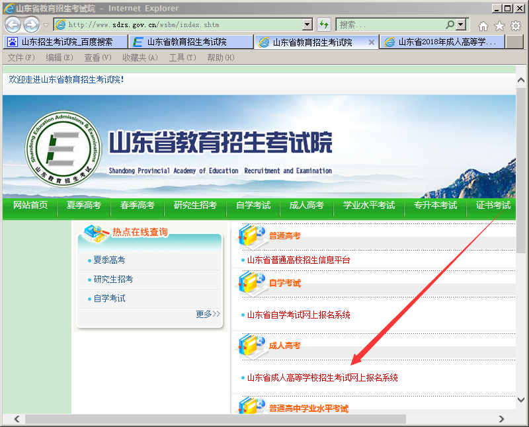The image size is (529, 427).
Task: Go to 网站首页 in green nav bar
Action: point(30,205)
